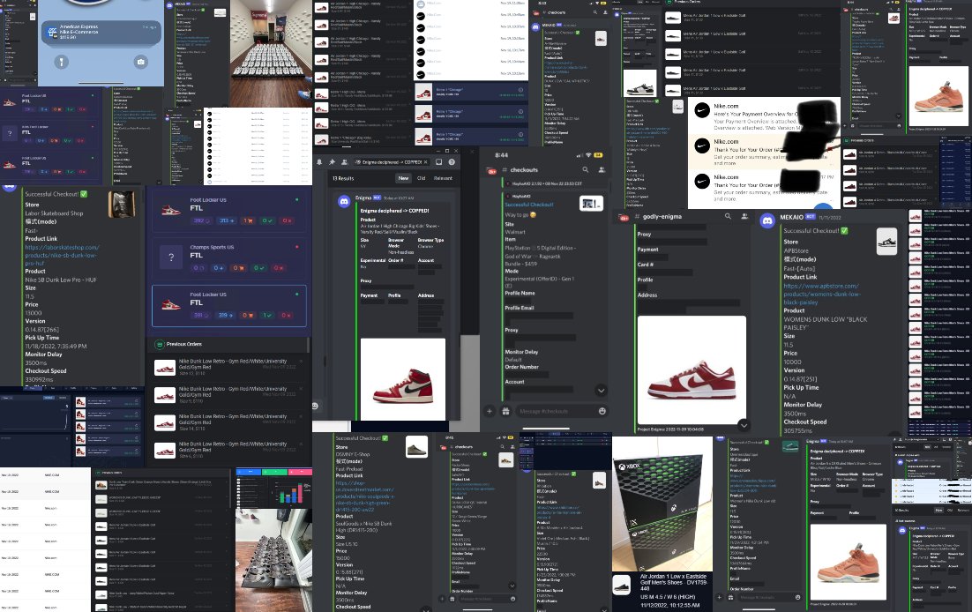Select the Relevant search results tab
Viewport: 972px width, 612px height.
pos(443,178)
